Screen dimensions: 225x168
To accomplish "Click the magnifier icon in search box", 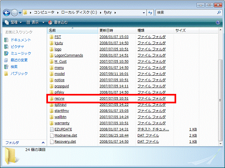I will pos(219,13).
